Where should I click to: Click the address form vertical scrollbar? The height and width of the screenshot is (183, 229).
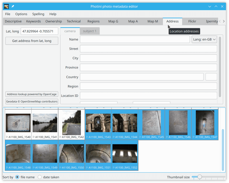point(220,67)
